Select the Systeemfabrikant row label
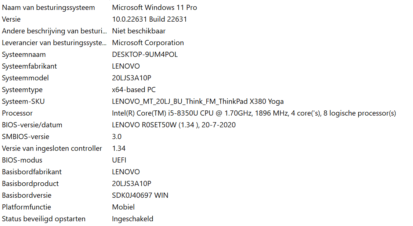Viewport: 413px width, 226px height. pyautogui.click(x=29, y=66)
